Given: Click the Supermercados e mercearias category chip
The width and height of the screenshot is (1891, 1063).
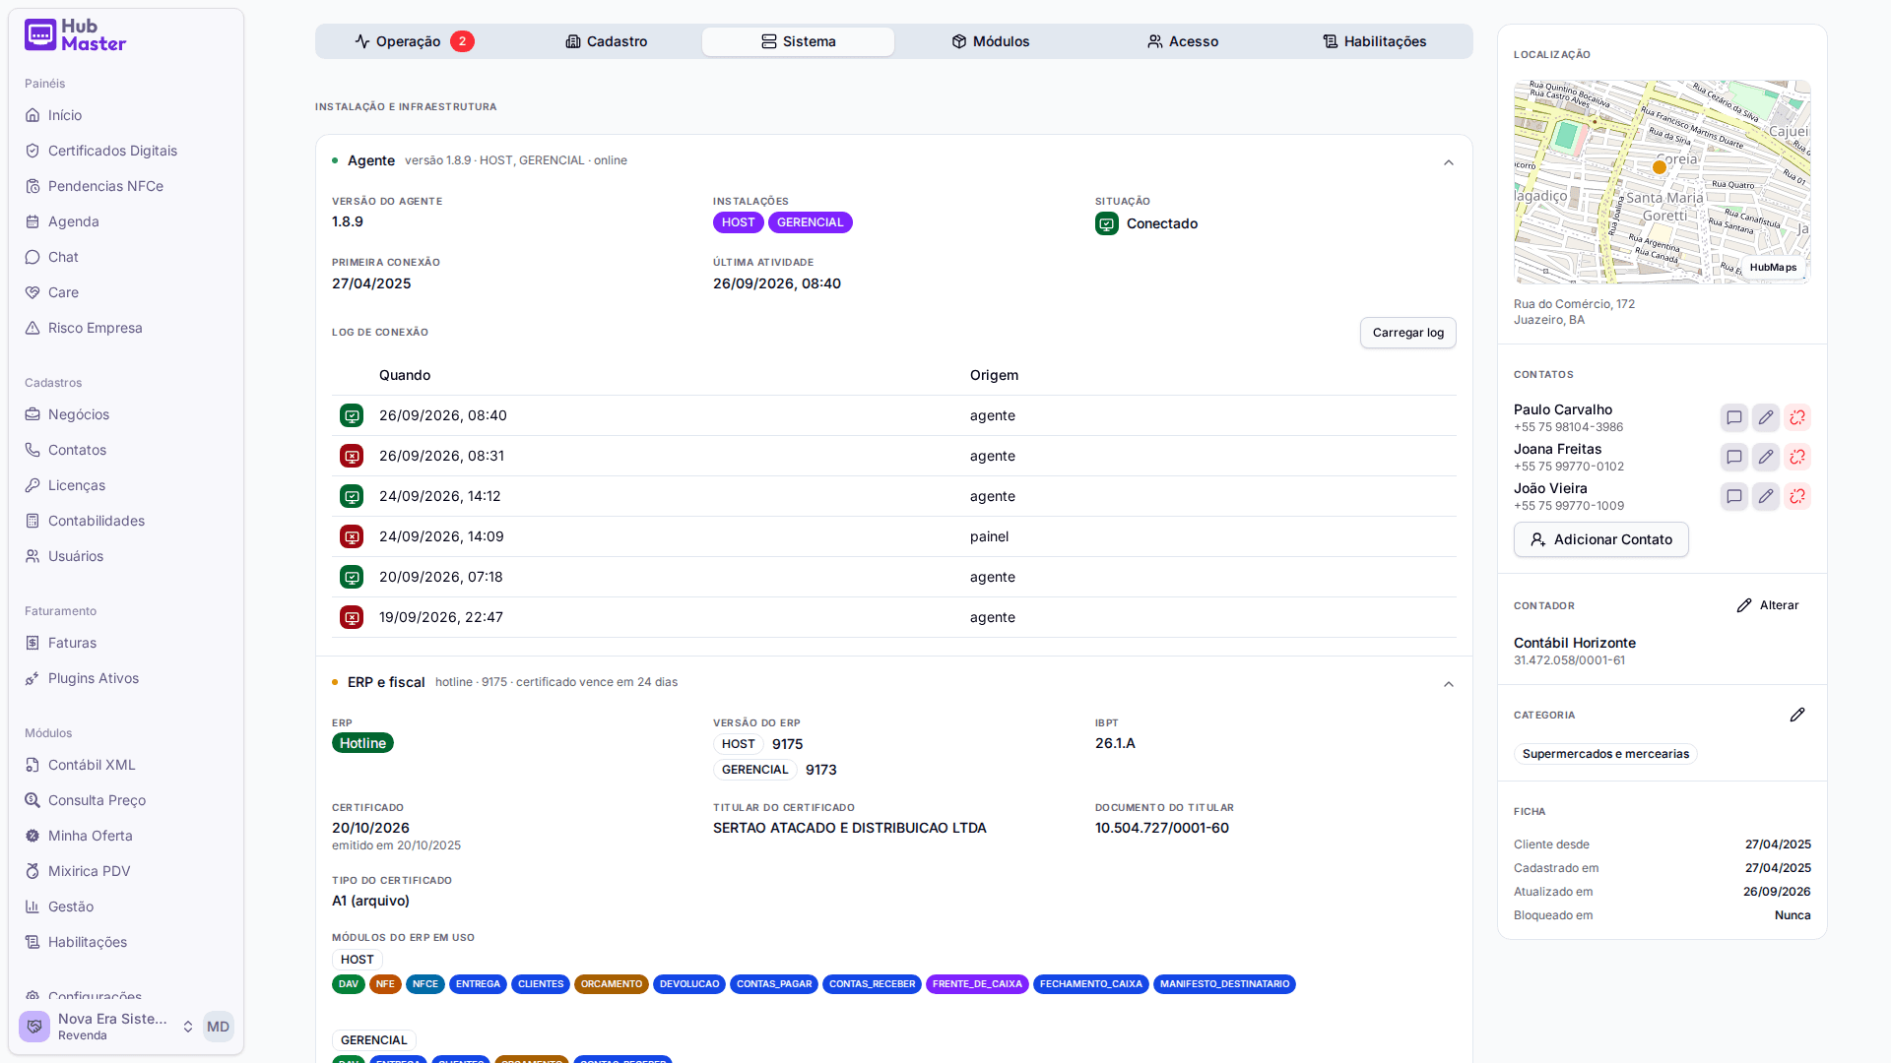Looking at the screenshot, I should [1605, 754].
